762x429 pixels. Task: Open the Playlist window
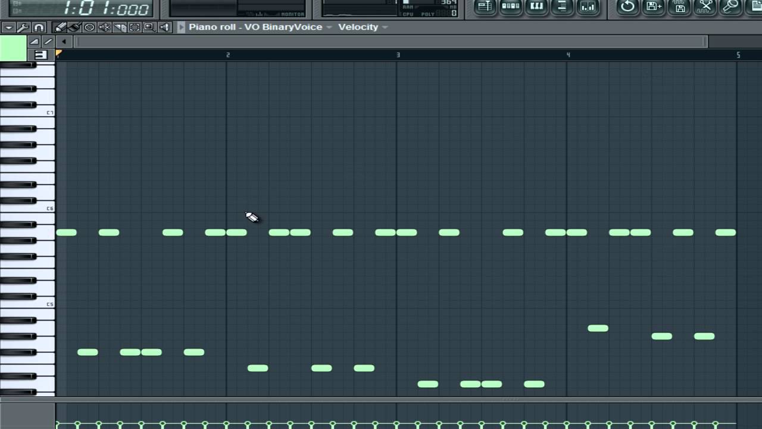click(x=485, y=7)
